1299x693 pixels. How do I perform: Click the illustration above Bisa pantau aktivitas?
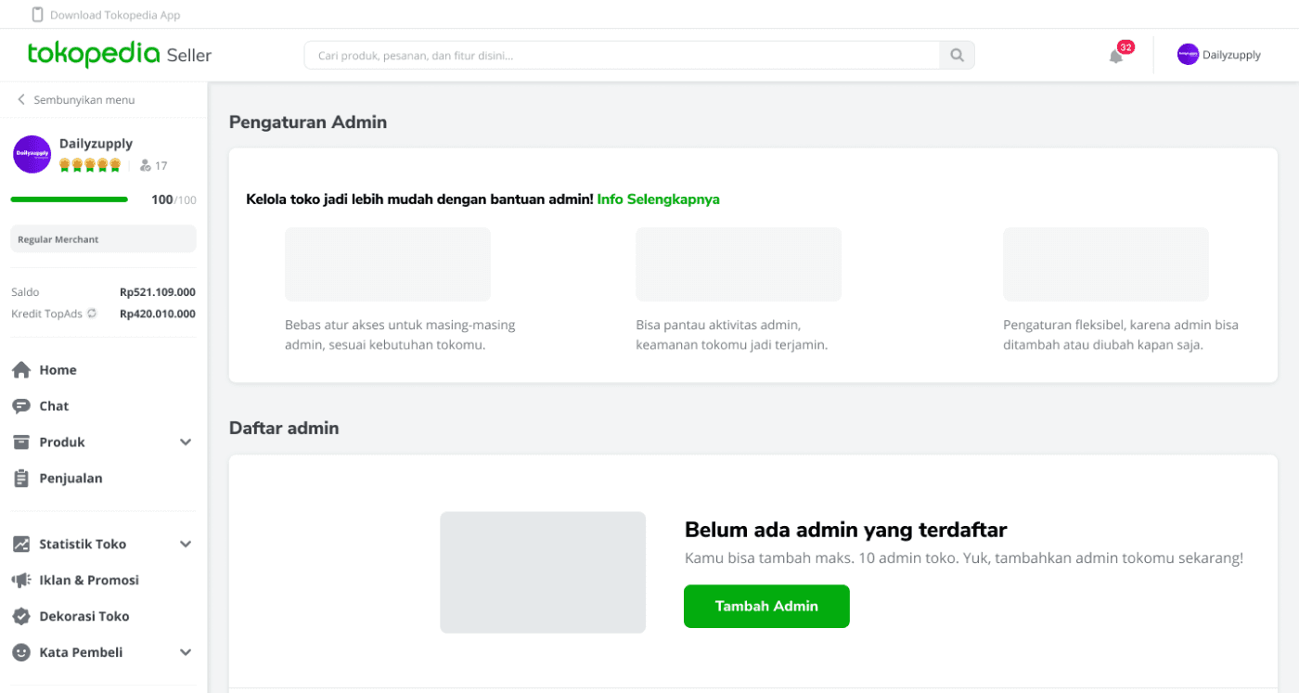[739, 264]
